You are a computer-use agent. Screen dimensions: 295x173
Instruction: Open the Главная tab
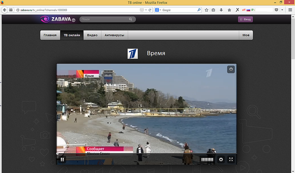pos(50,35)
